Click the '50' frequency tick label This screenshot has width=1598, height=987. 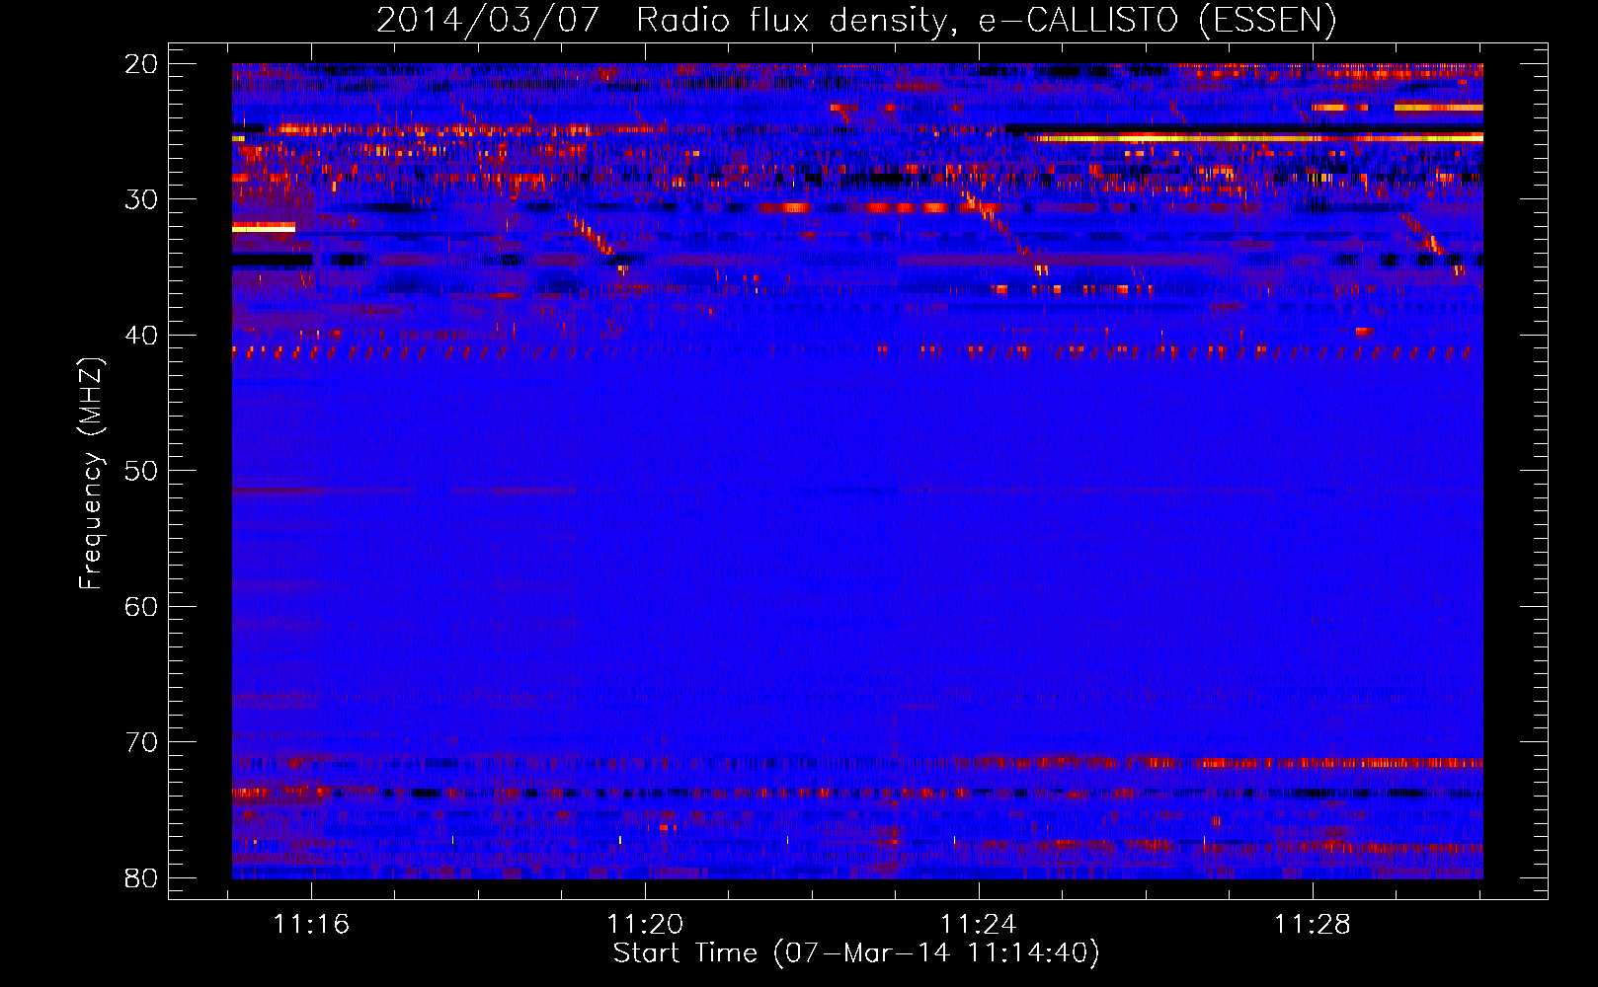pyautogui.click(x=141, y=471)
